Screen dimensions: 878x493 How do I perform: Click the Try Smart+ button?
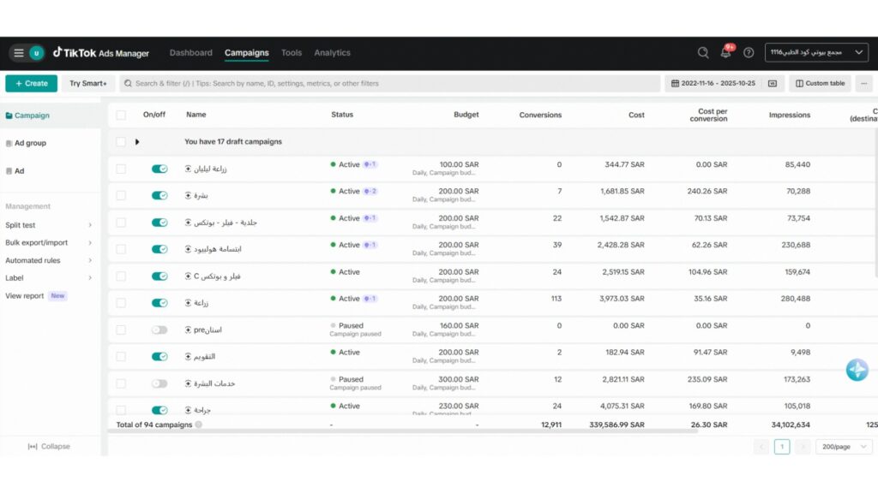(88, 83)
